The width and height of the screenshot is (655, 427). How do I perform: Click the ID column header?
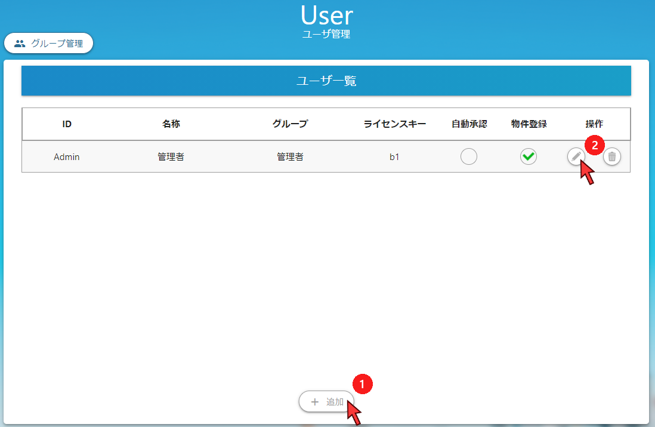click(x=66, y=124)
